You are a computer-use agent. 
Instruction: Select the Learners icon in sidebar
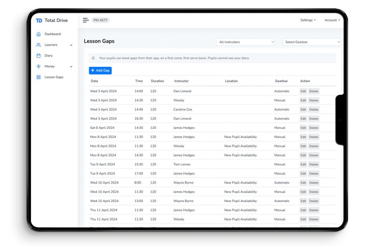click(x=38, y=45)
